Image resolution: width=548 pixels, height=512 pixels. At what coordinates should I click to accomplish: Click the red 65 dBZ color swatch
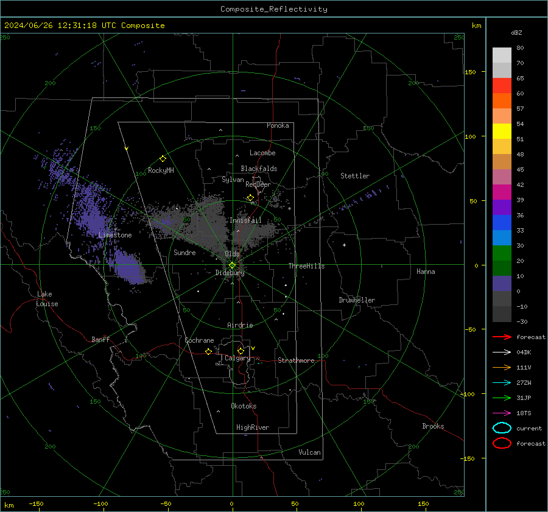[x=502, y=85]
